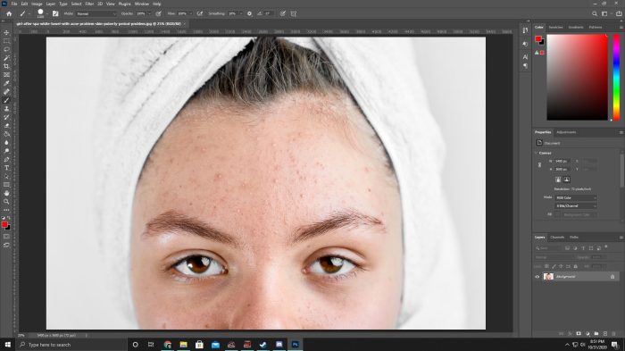Select the Dodge tool

[6, 151]
